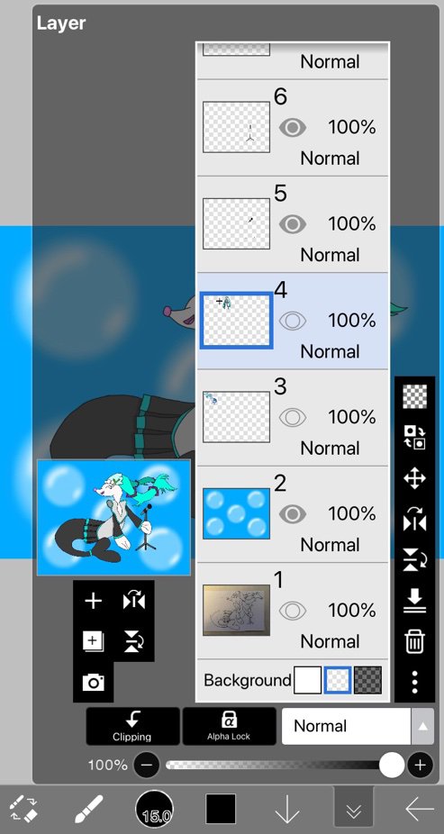Enable the Clipping button
Viewport: 444px width, 834px height.
(x=133, y=726)
